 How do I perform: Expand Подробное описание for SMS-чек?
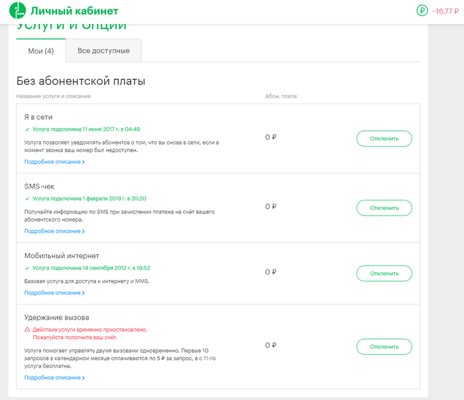pyautogui.click(x=54, y=232)
